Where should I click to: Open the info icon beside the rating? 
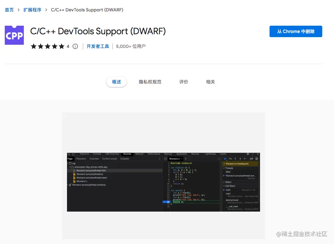pyautogui.click(x=75, y=46)
